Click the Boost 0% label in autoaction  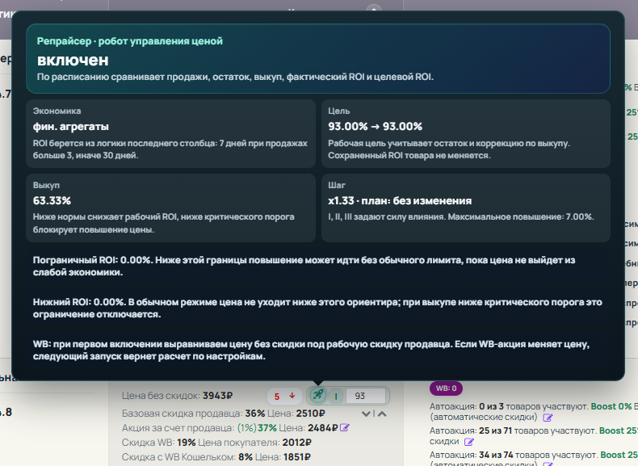click(x=611, y=406)
